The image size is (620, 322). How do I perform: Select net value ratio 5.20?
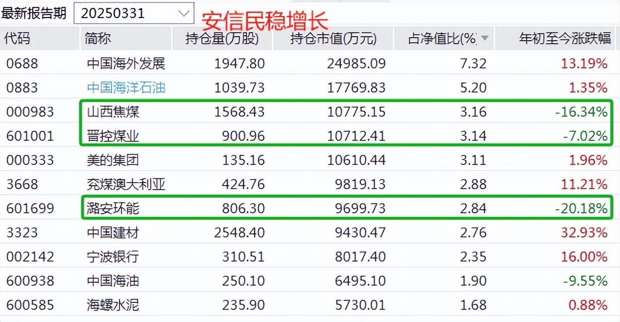473,88
